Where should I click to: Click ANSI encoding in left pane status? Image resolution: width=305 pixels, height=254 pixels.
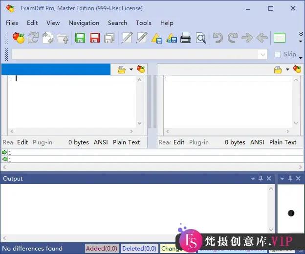point(101,142)
